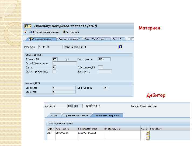Click the СтатусМтр/НескЗавод field

(x=54, y=71)
